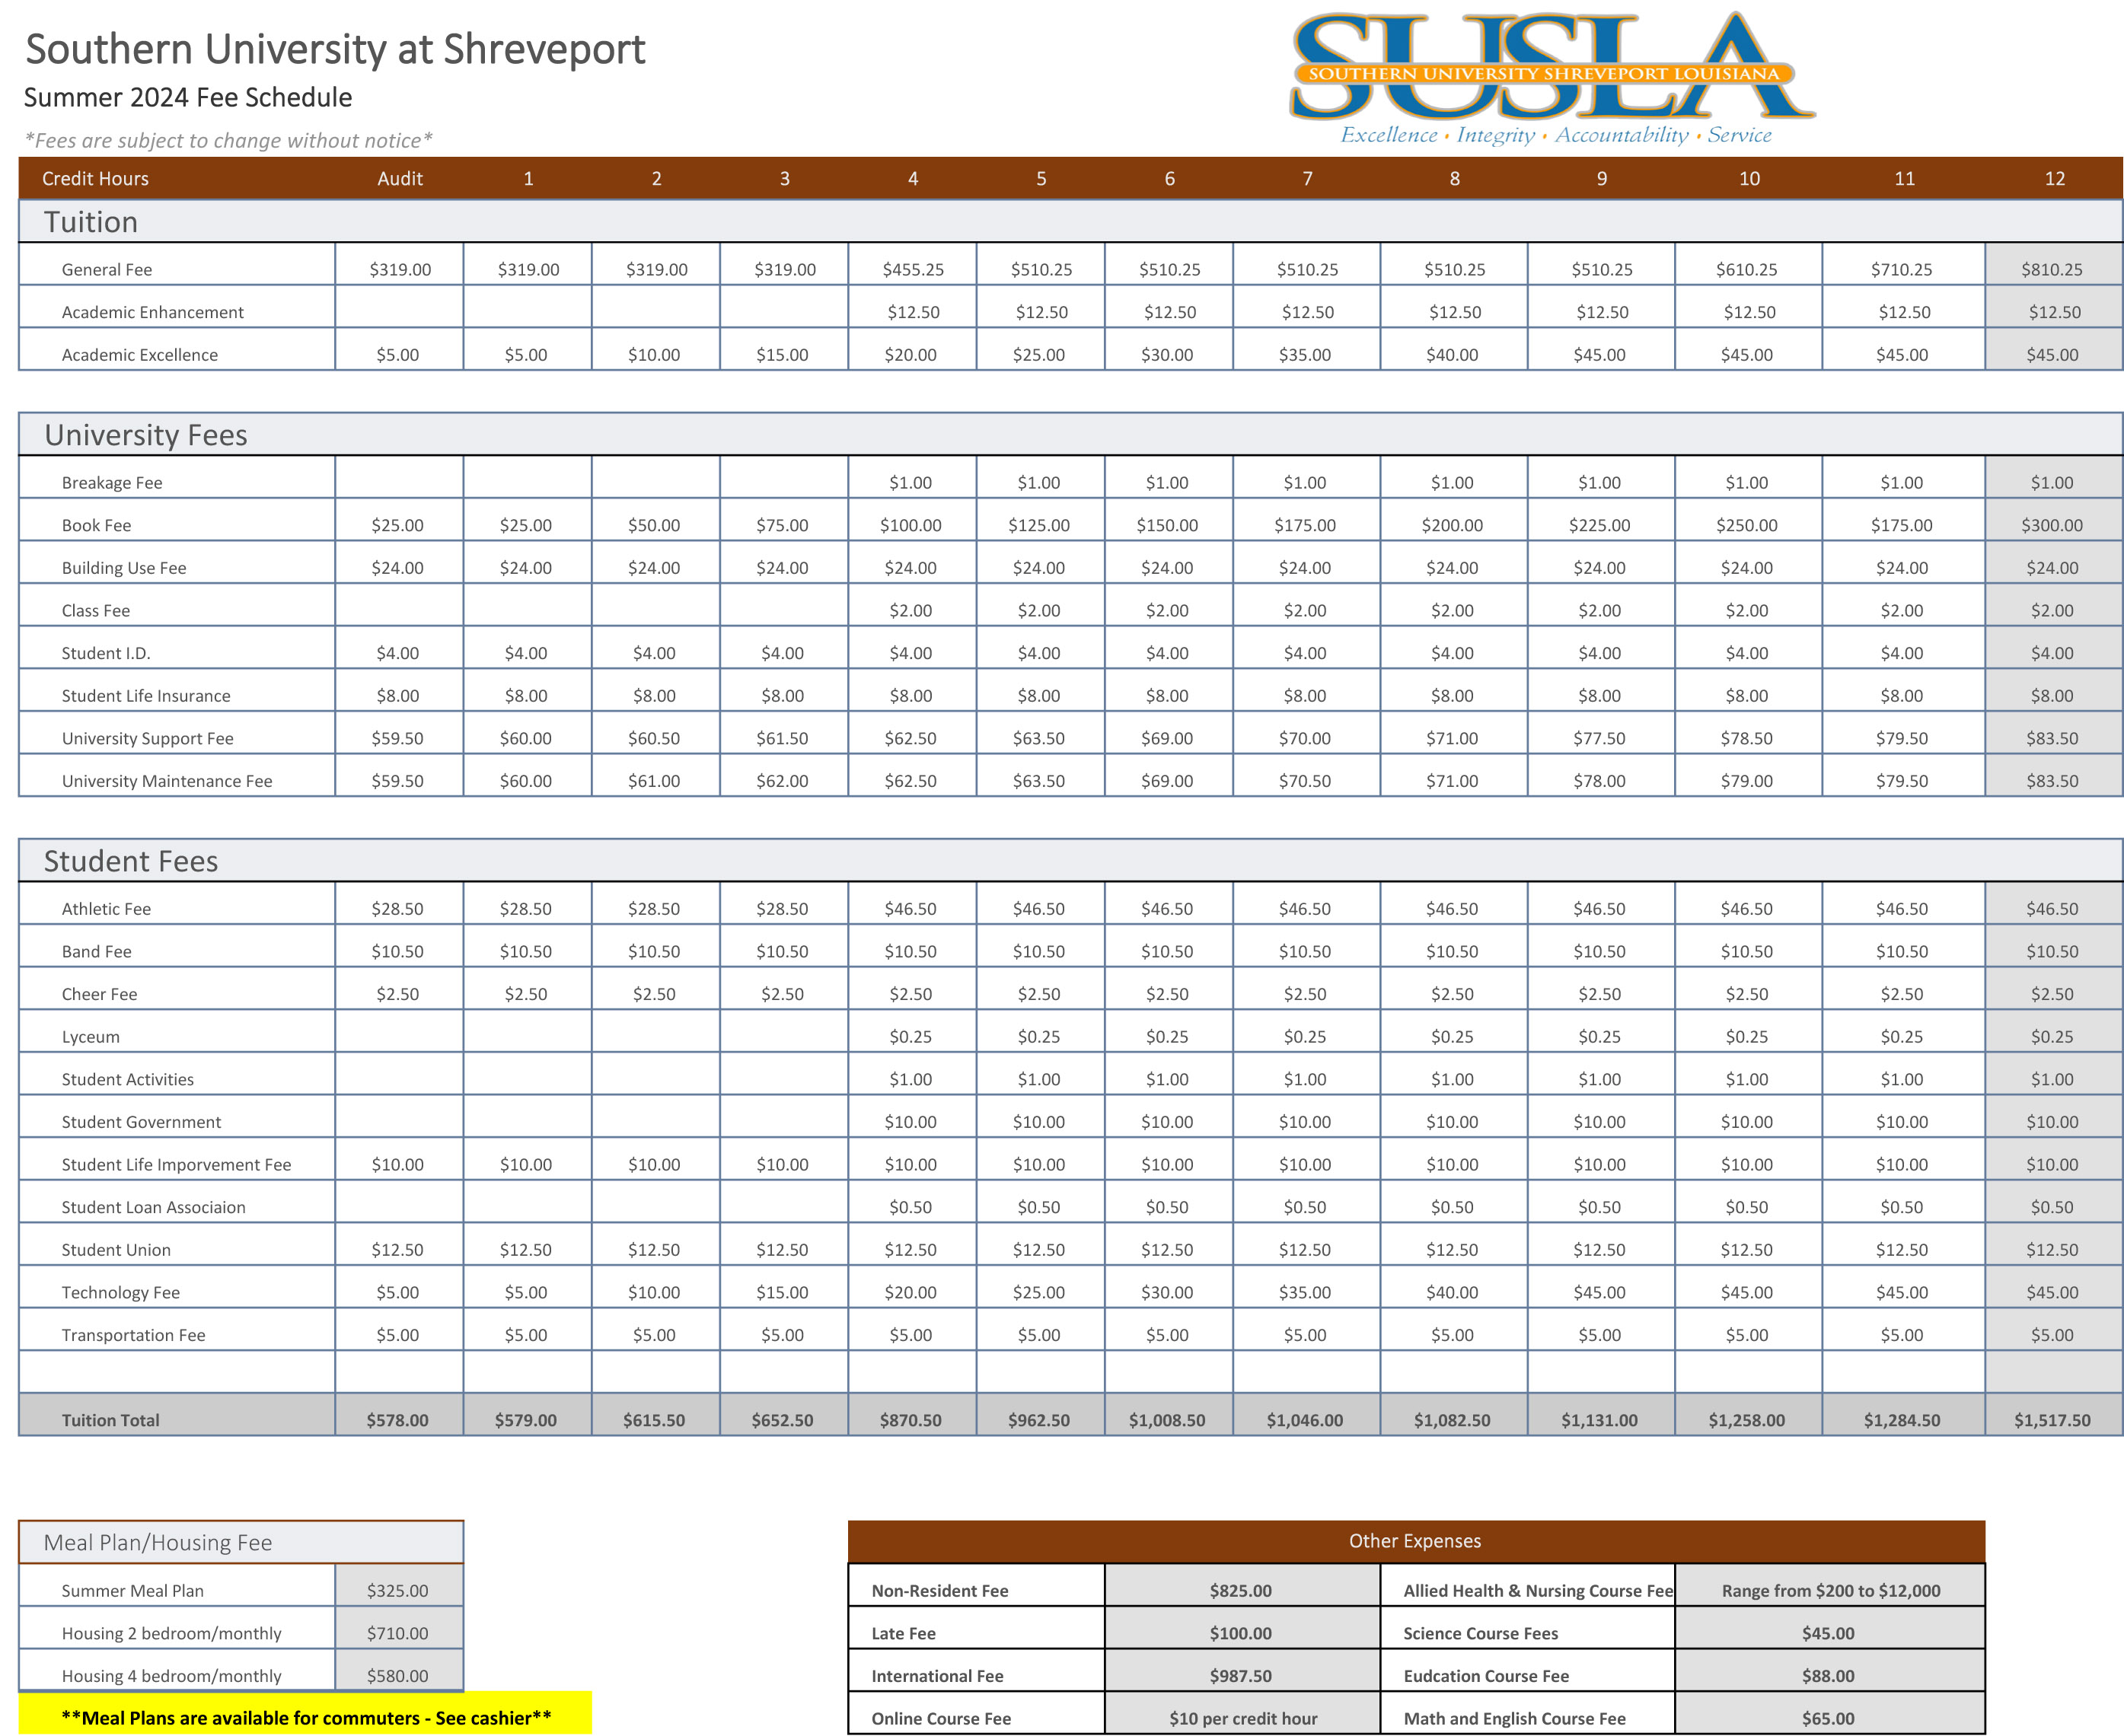The image size is (2124, 1736).
Task: Click the 'Student Fees' section heading
Action: (131, 861)
